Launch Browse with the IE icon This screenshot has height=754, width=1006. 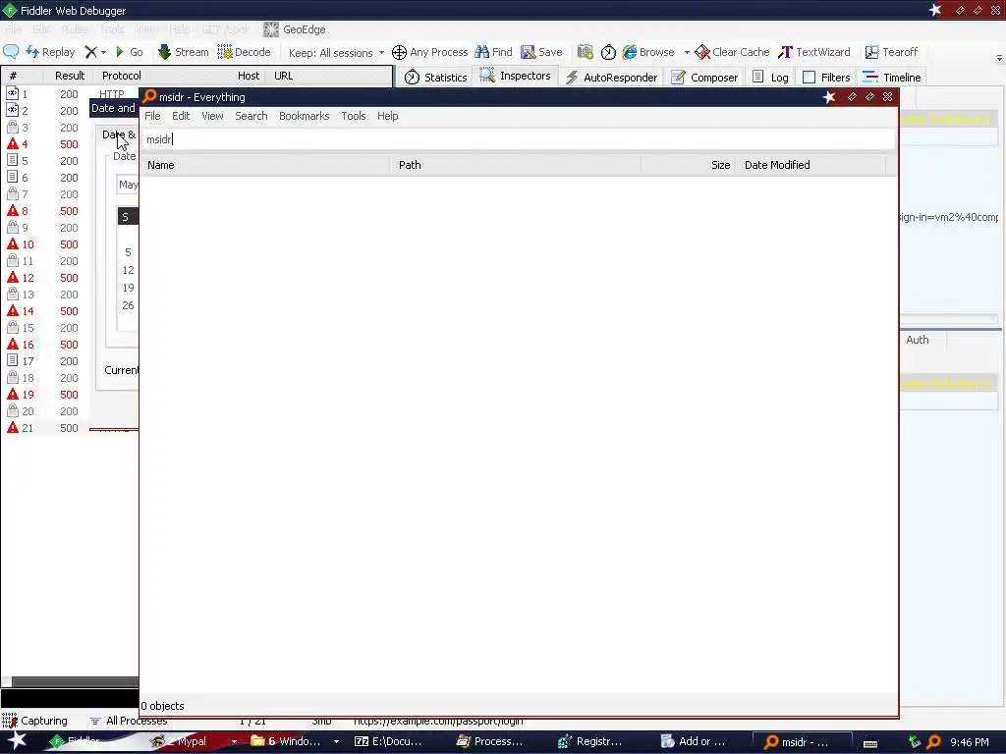point(630,52)
